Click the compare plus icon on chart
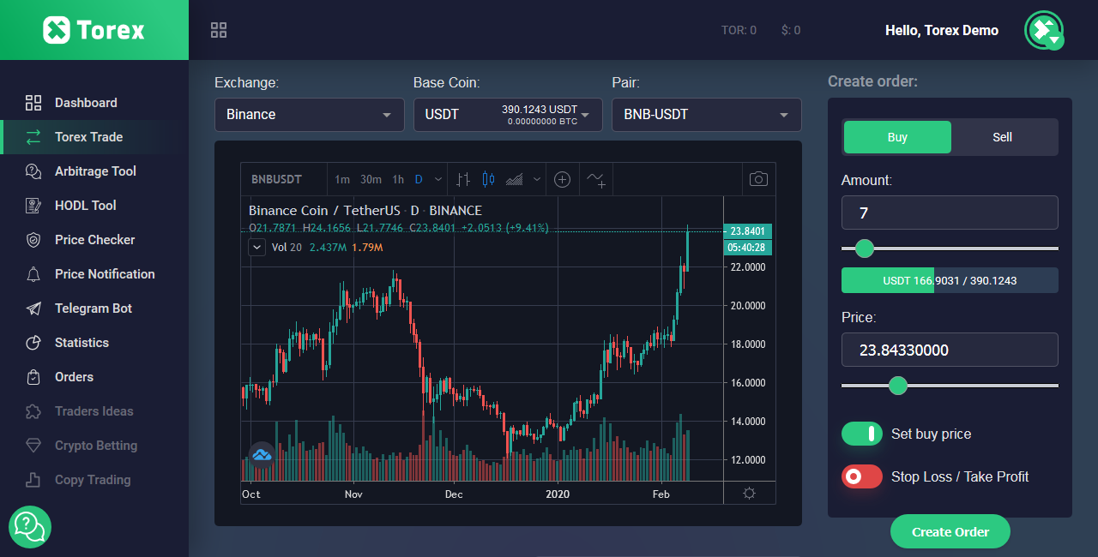This screenshot has height=557, width=1098. (562, 179)
